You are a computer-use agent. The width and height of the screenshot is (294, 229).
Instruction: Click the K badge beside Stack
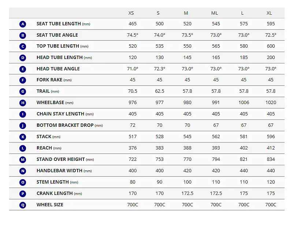click(x=23, y=137)
